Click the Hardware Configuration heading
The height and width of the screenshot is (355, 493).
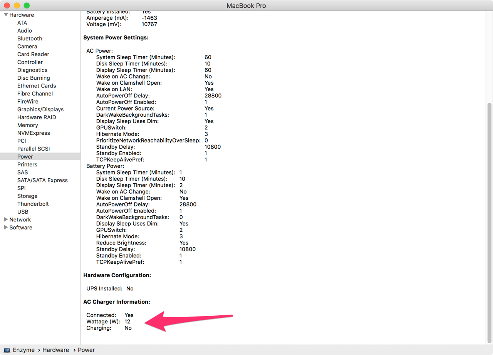pyautogui.click(x=117, y=275)
